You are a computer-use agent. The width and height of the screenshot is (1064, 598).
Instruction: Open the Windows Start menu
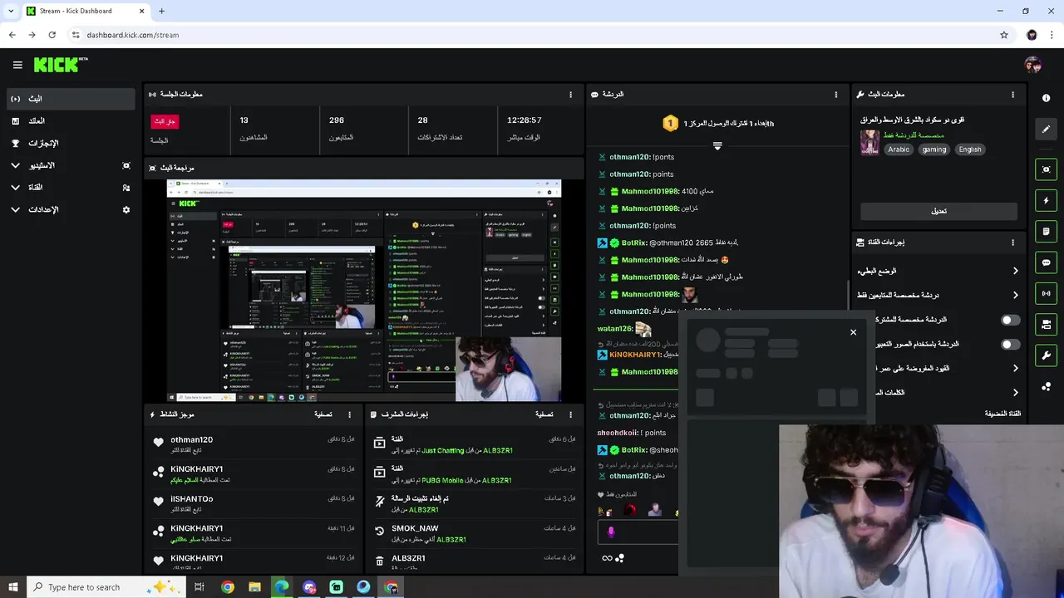pyautogui.click(x=12, y=587)
